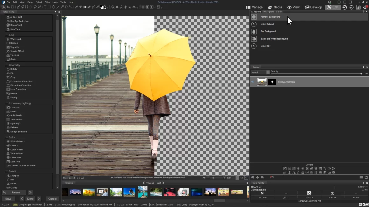Open the layer effects fx button

366,177
